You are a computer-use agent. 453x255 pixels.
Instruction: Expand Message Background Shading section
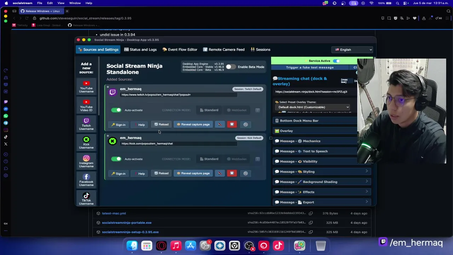(322, 182)
